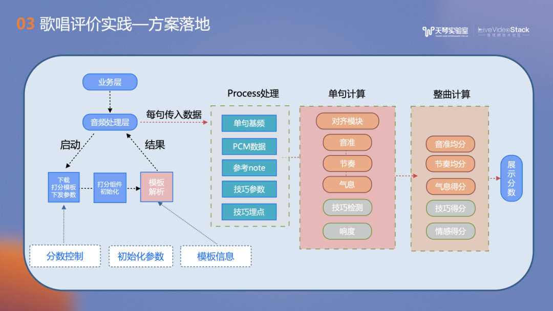Viewport: 553px width, 311px height.
Task: Select the 音准均分 pill
Action: pos(450,144)
